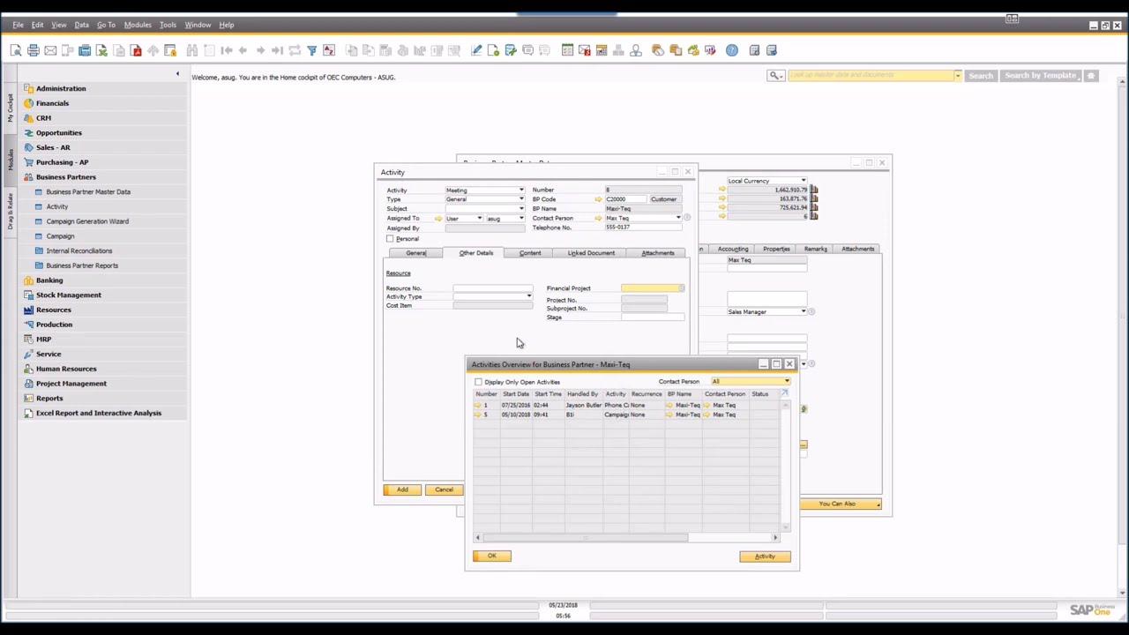Click the Help question mark icon

731,50
